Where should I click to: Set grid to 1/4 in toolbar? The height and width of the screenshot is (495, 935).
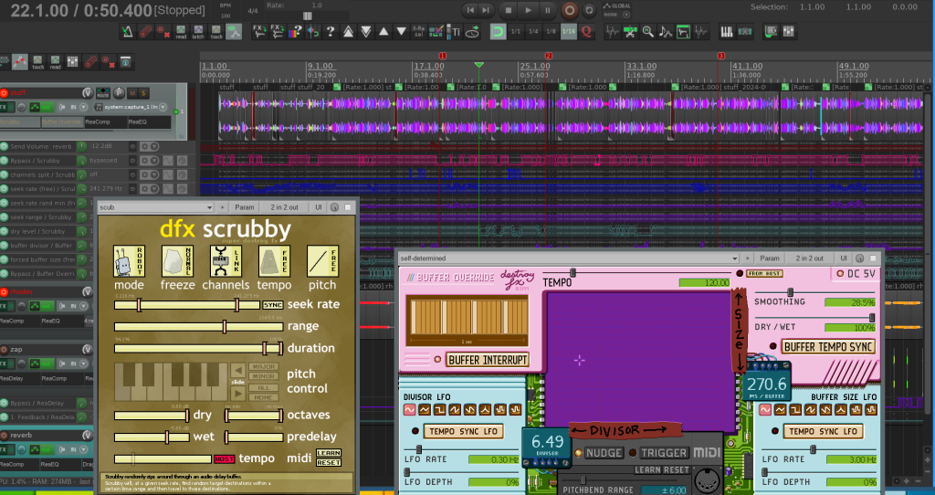pos(533,32)
